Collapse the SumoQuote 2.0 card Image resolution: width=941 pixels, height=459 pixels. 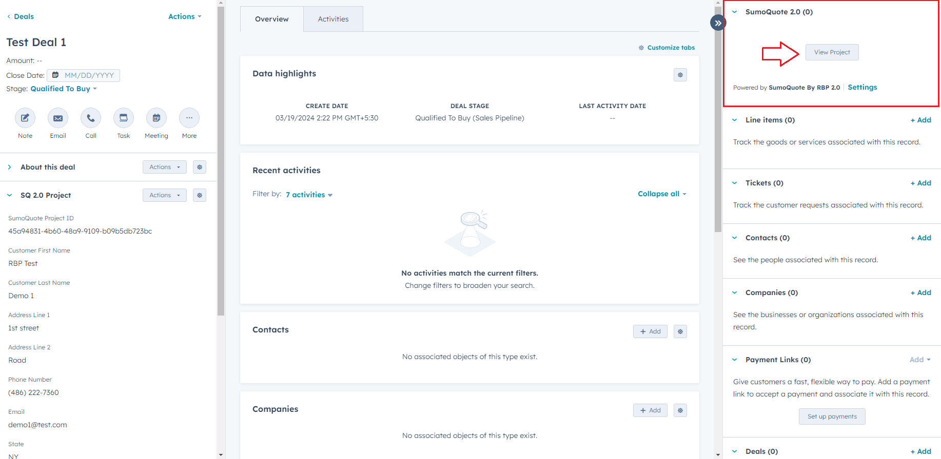pyautogui.click(x=735, y=12)
